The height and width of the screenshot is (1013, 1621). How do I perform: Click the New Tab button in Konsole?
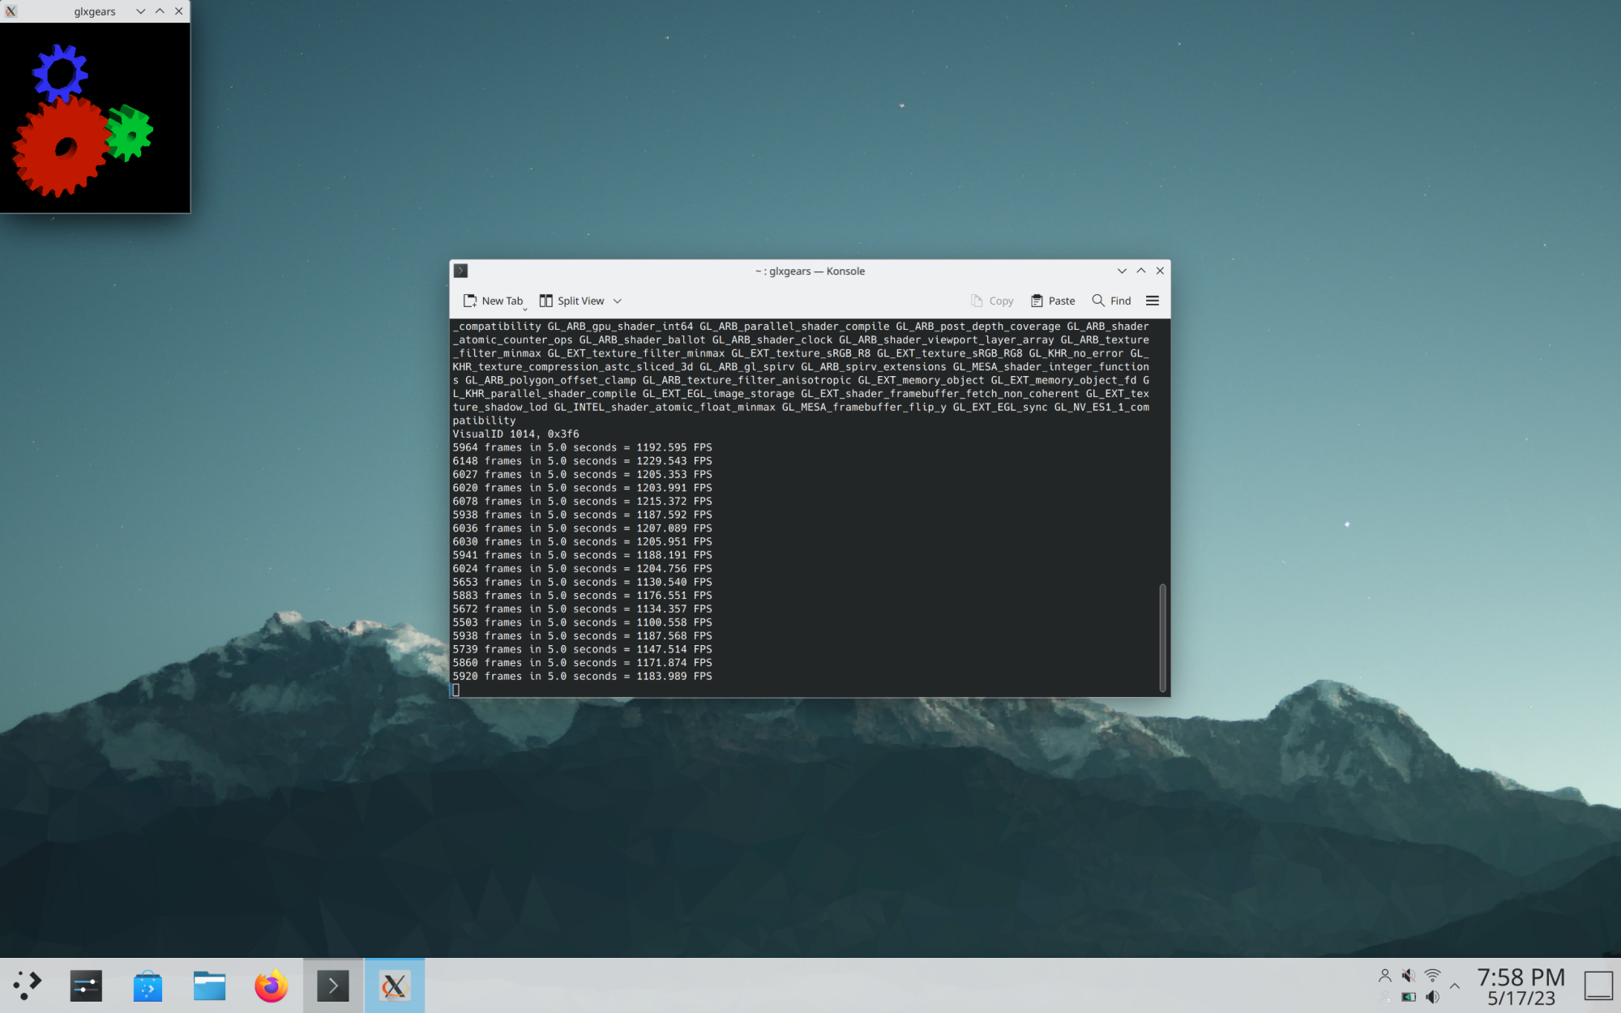click(493, 301)
